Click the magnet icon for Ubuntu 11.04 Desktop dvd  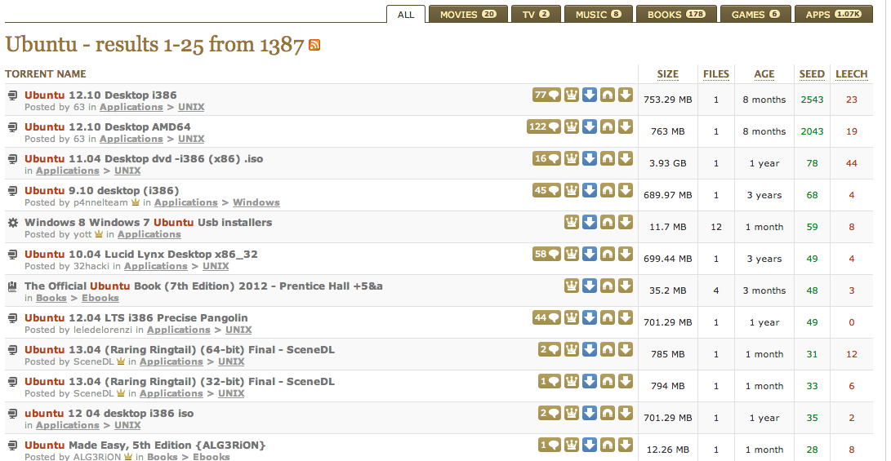pos(608,158)
